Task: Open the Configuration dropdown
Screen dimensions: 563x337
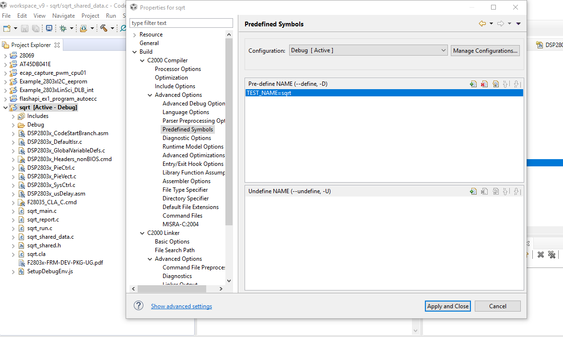Action: coord(368,51)
